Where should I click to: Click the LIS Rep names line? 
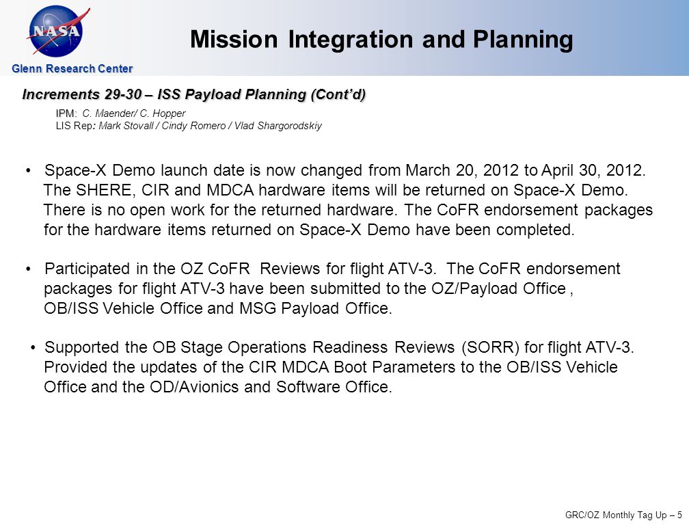click(189, 126)
